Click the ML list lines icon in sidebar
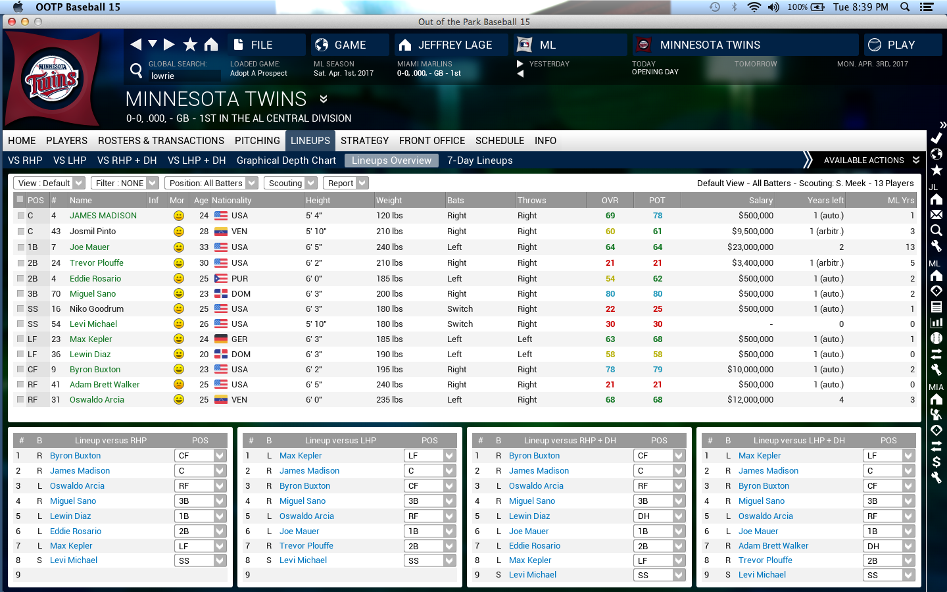947x592 pixels. [x=936, y=307]
